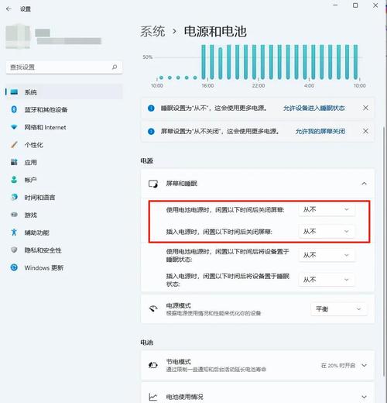Click the 16:00 battery level bar

pos(204,62)
